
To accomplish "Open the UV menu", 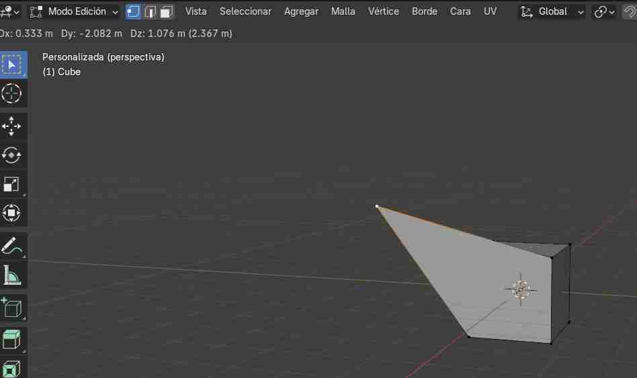I will point(490,11).
